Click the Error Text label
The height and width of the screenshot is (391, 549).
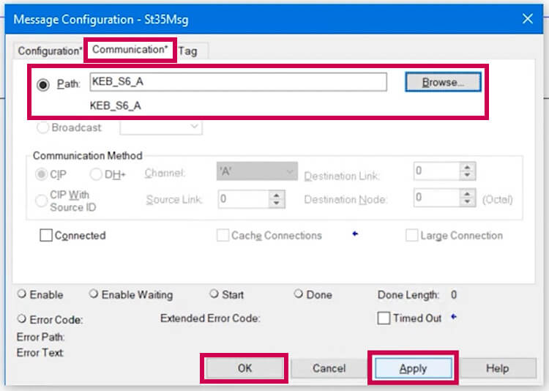[40, 352]
